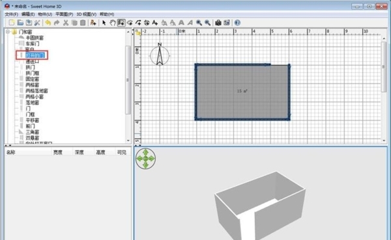Sort furniture list by 宽度 column
The image size is (391, 240).
click(62, 152)
